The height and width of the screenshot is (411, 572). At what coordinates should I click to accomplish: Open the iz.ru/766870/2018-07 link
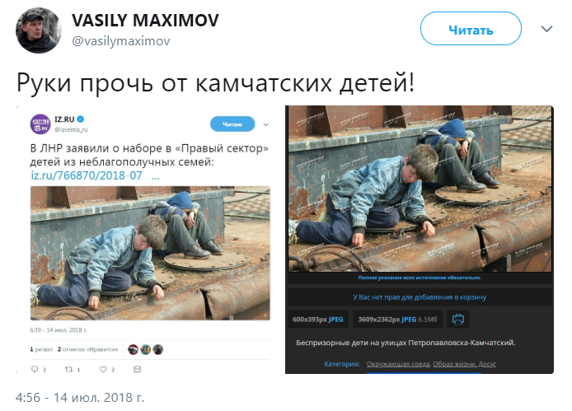(x=87, y=175)
